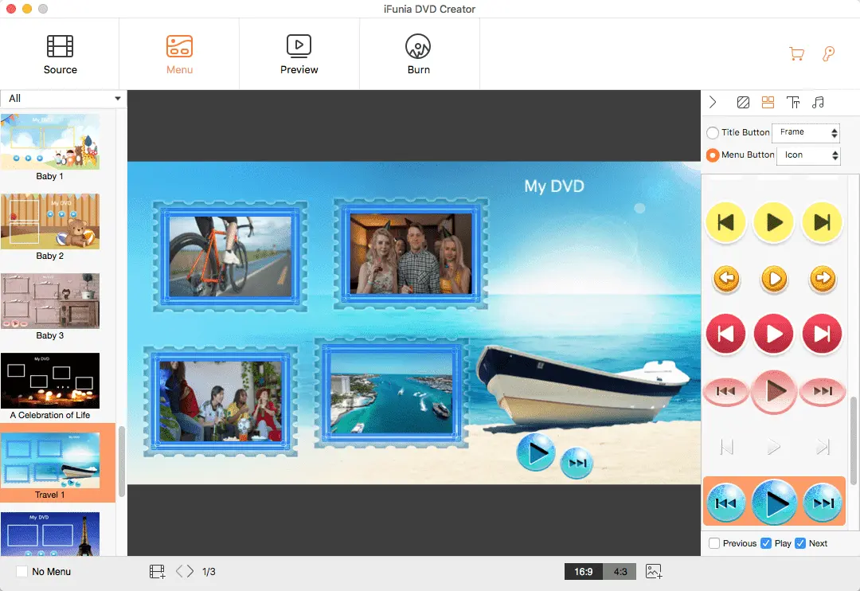Open the All template category dropdown
The height and width of the screenshot is (591, 860).
click(x=63, y=99)
